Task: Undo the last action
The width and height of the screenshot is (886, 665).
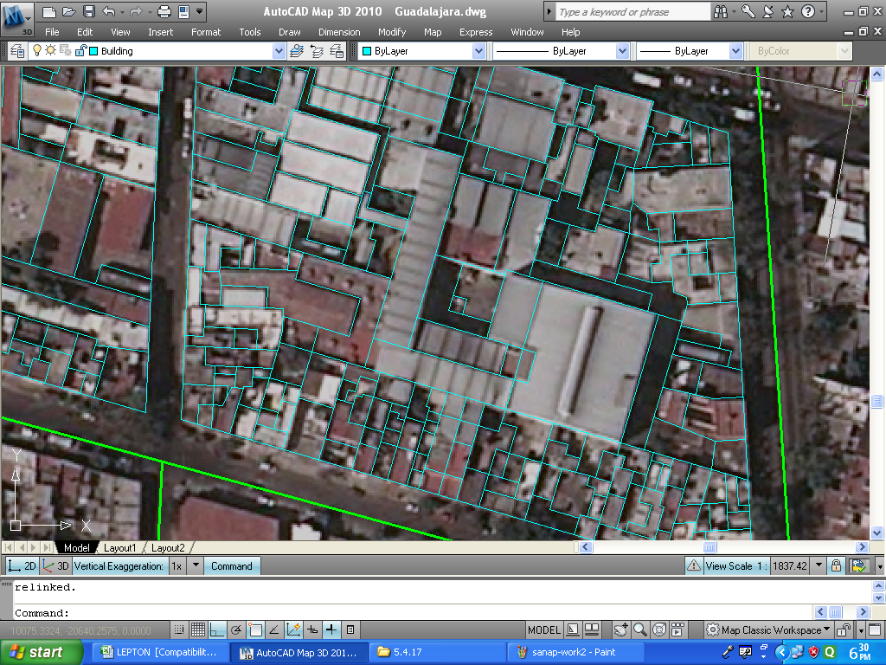Action: (x=109, y=11)
